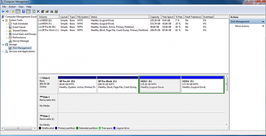Toggle the Show/Hide Console Tree icon
266x136 pixels.
pos(18,12)
